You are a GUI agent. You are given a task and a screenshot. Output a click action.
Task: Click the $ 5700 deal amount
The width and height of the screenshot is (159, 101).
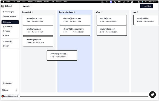[x=66, y=21]
